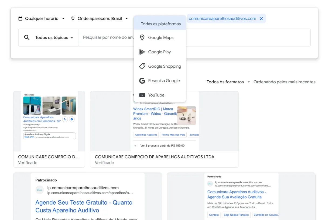Image resolution: width=325 pixels, height=220 pixels.
Task: Click the search magnifier icon
Action: click(x=27, y=37)
